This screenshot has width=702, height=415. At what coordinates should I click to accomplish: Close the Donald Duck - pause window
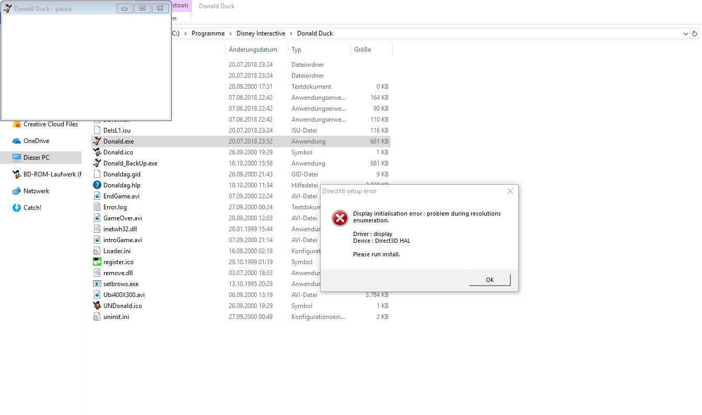click(160, 8)
